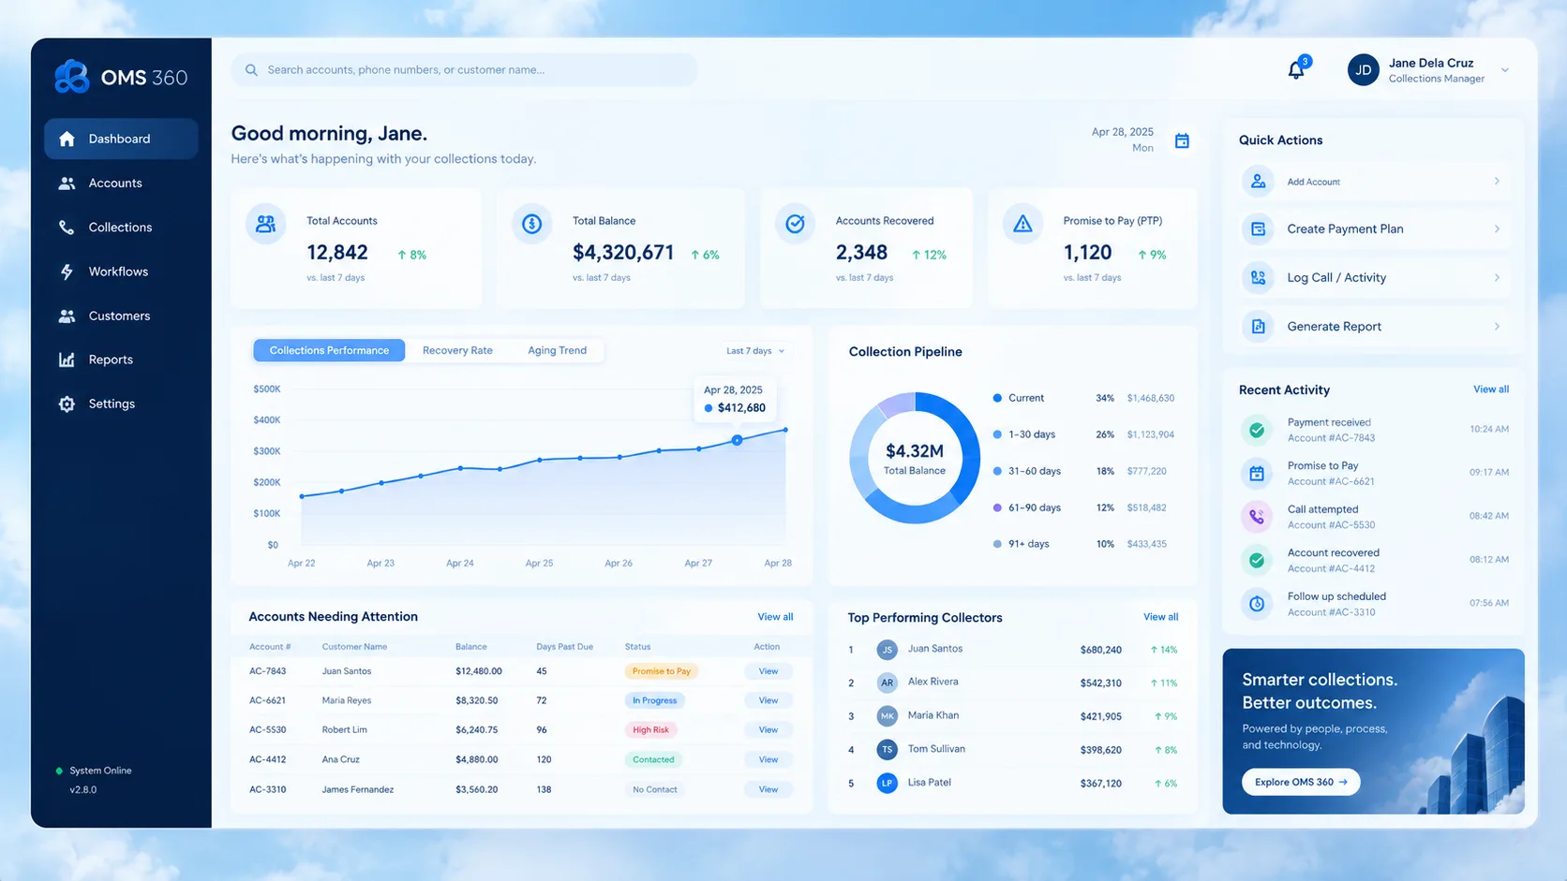Click the 61–90 days purple legend dot

[x=997, y=507]
